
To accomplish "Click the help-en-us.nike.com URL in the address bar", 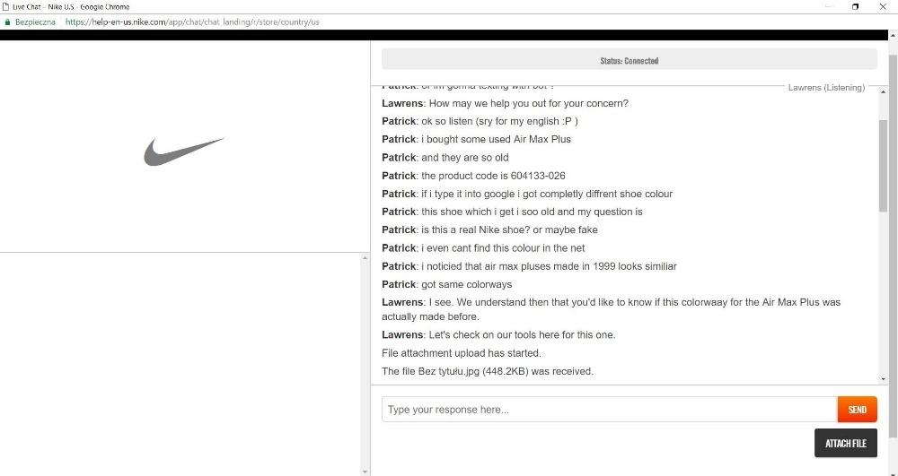I will 192,22.
